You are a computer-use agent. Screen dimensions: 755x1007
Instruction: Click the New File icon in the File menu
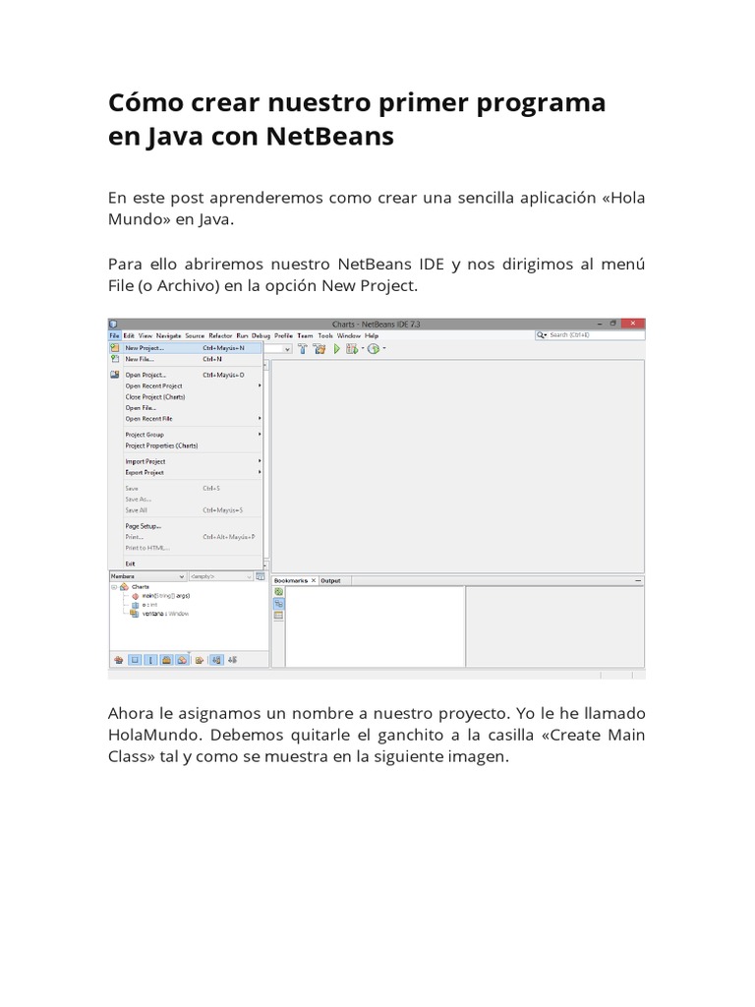coord(115,359)
